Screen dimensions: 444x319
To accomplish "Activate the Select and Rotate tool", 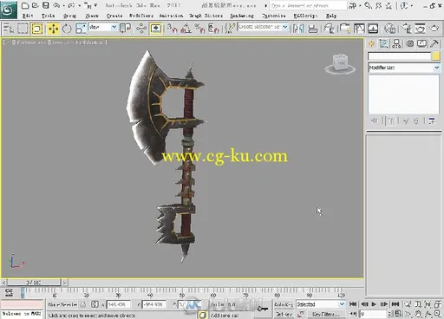I will 67,29.
